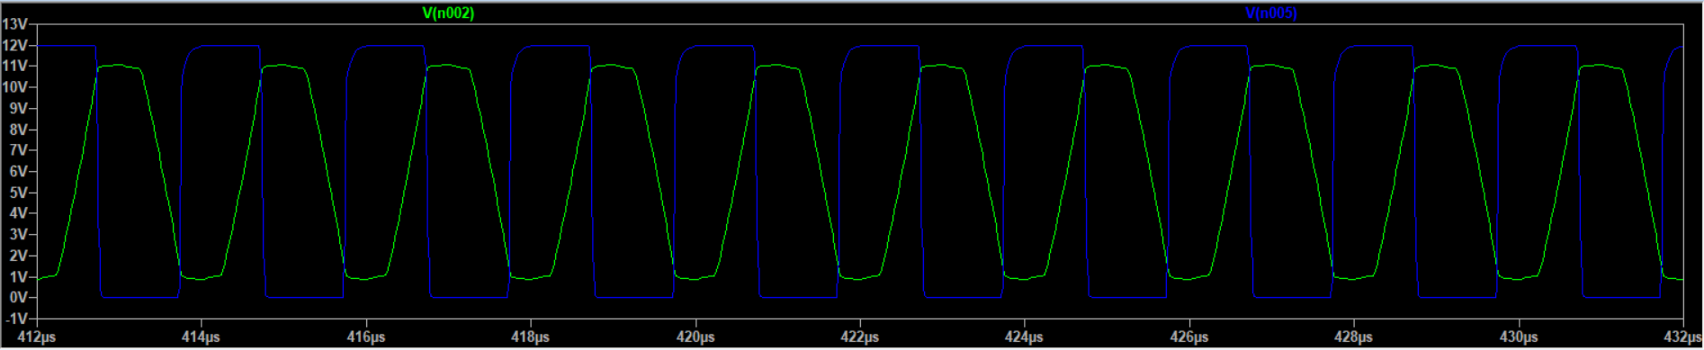1704x350 pixels.
Task: Click the 5V y-axis label
Action: coord(19,193)
